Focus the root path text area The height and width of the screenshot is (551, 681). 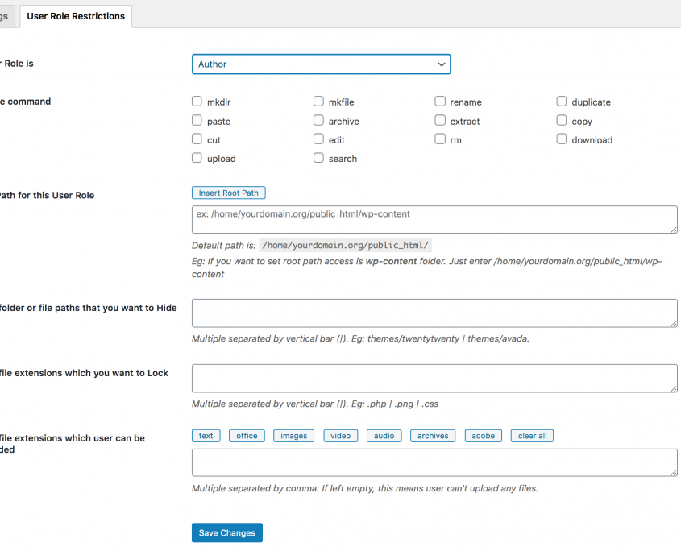coord(434,219)
